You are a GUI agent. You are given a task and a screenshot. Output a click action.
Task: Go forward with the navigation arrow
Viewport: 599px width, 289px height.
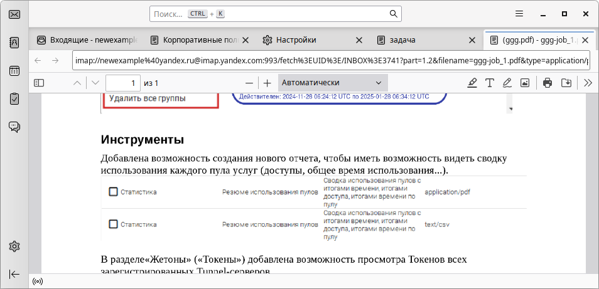point(55,61)
